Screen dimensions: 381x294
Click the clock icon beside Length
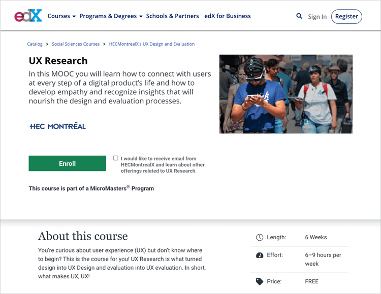click(x=260, y=237)
